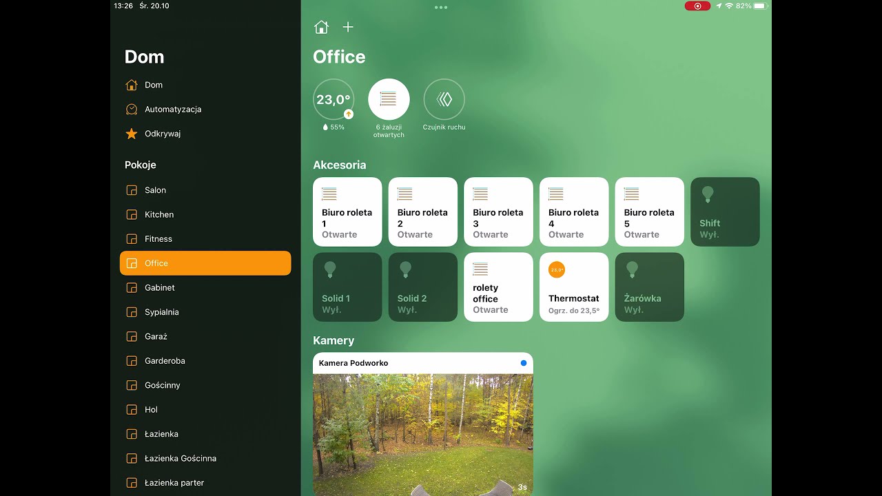Select the Sypialnia room
This screenshot has width=882, height=496.
point(205,312)
